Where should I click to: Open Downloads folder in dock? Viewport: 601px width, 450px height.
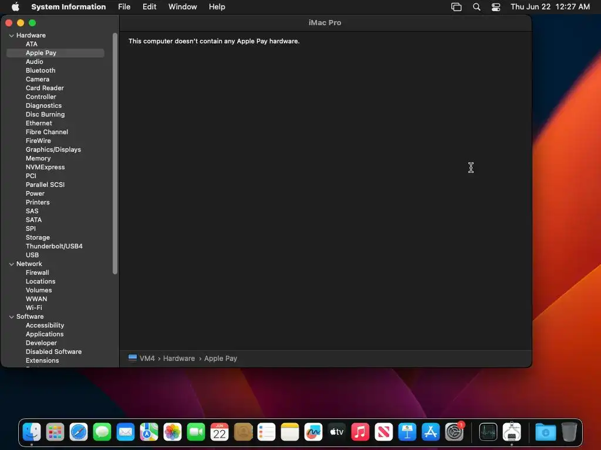pos(545,432)
